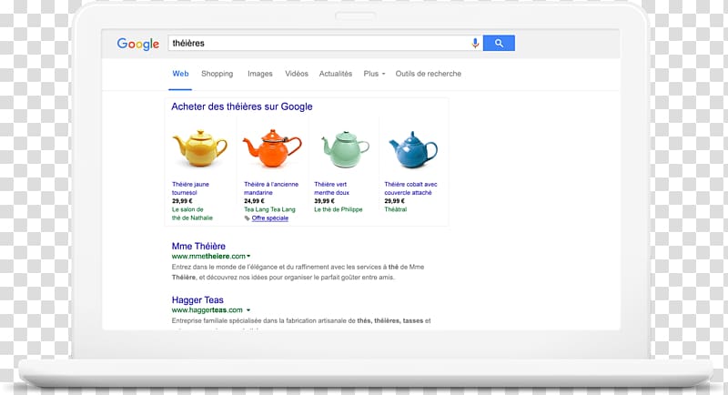Image resolution: width=728 pixels, height=395 pixels.
Task: Click the www.haggerteas.com URL
Action: tap(207, 310)
